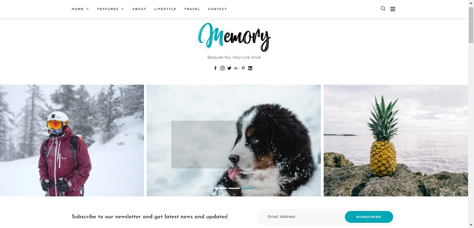Click the Twitter bird icon
The image size is (474, 228).
tap(229, 68)
